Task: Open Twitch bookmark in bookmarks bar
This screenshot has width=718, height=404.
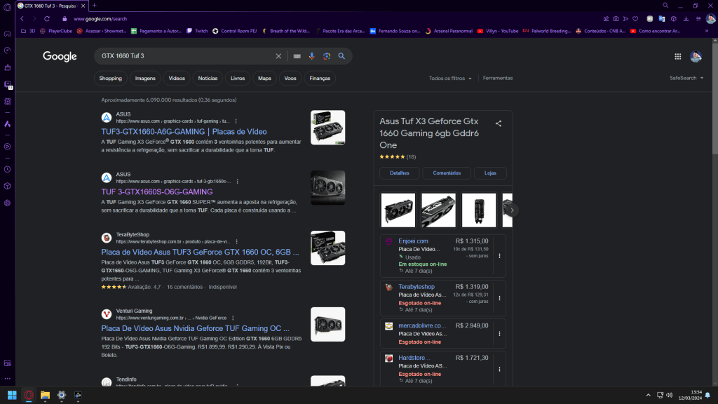Action: point(197,31)
